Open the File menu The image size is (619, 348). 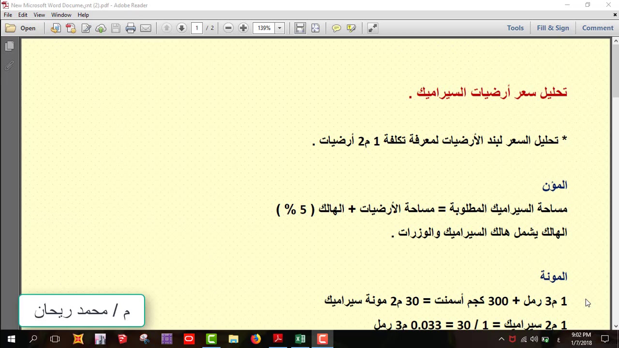pyautogui.click(x=8, y=15)
